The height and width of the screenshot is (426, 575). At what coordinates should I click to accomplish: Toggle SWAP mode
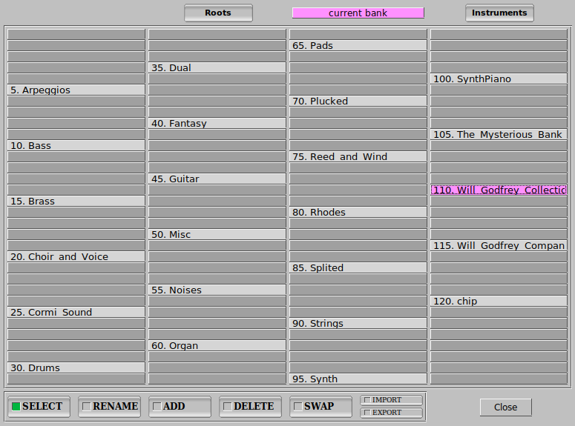pyautogui.click(x=321, y=407)
